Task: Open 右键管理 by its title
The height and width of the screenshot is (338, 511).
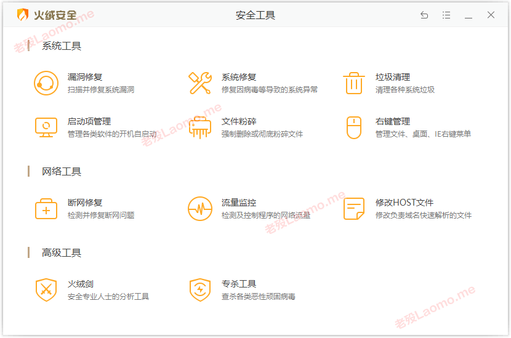Action: (393, 121)
